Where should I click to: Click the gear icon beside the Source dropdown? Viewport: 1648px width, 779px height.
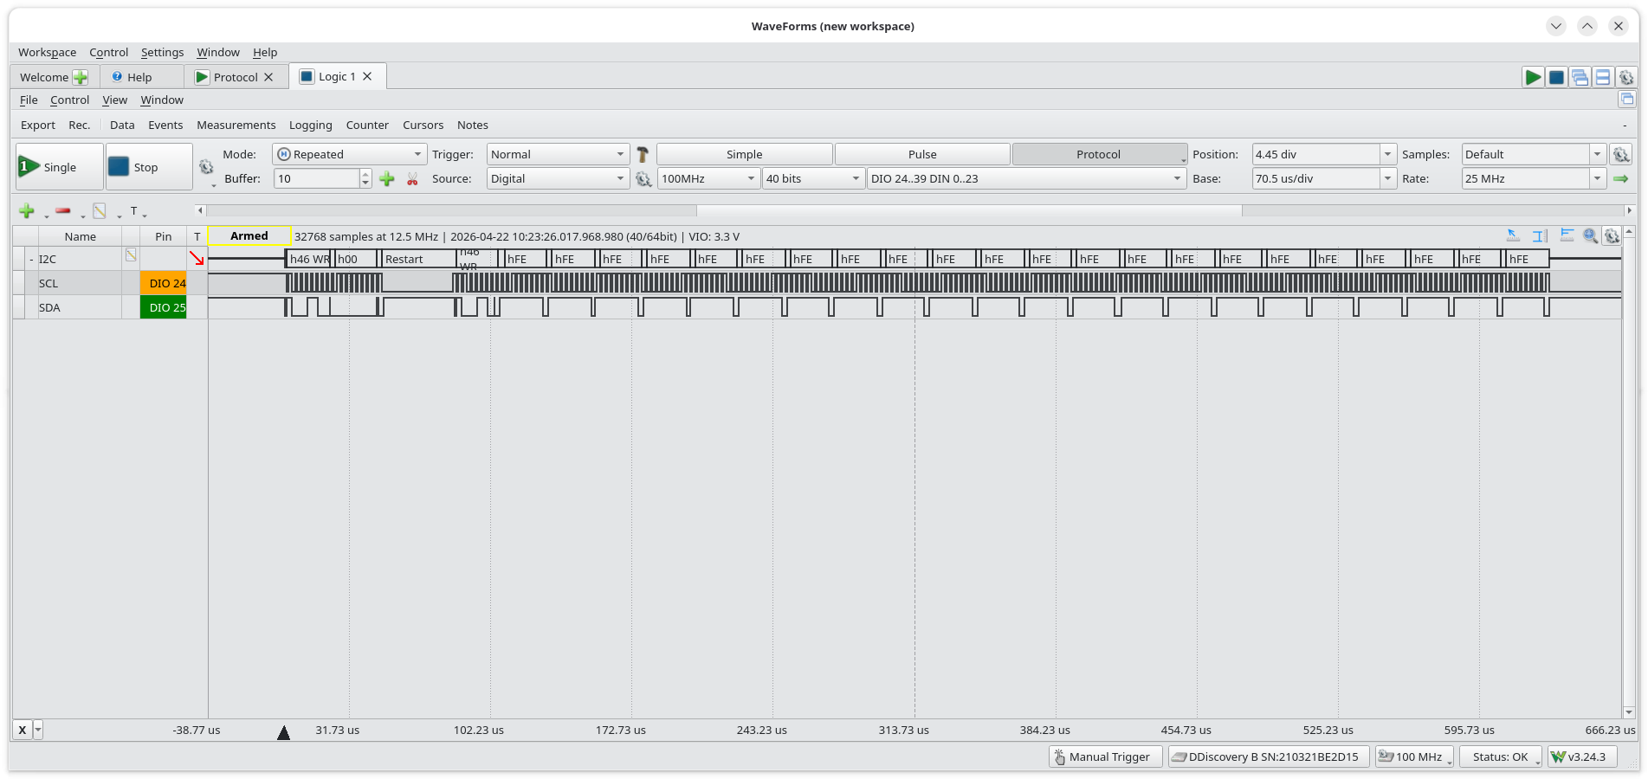pos(643,178)
